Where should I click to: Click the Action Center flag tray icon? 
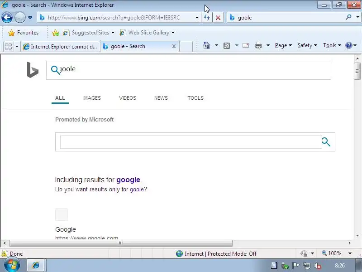click(x=295, y=266)
